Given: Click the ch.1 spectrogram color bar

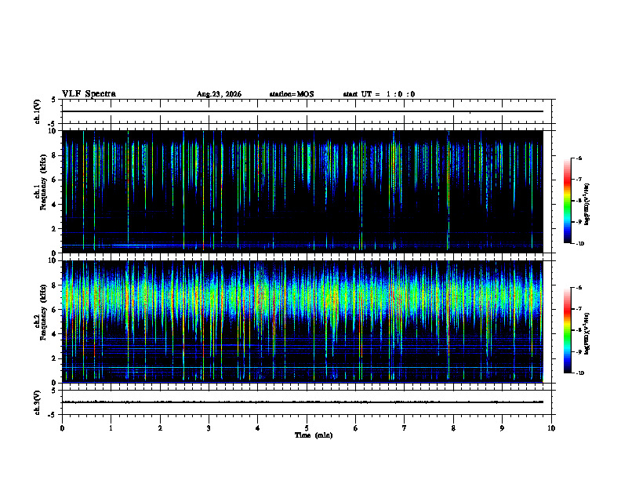Looking at the screenshot, I should 567,201.
